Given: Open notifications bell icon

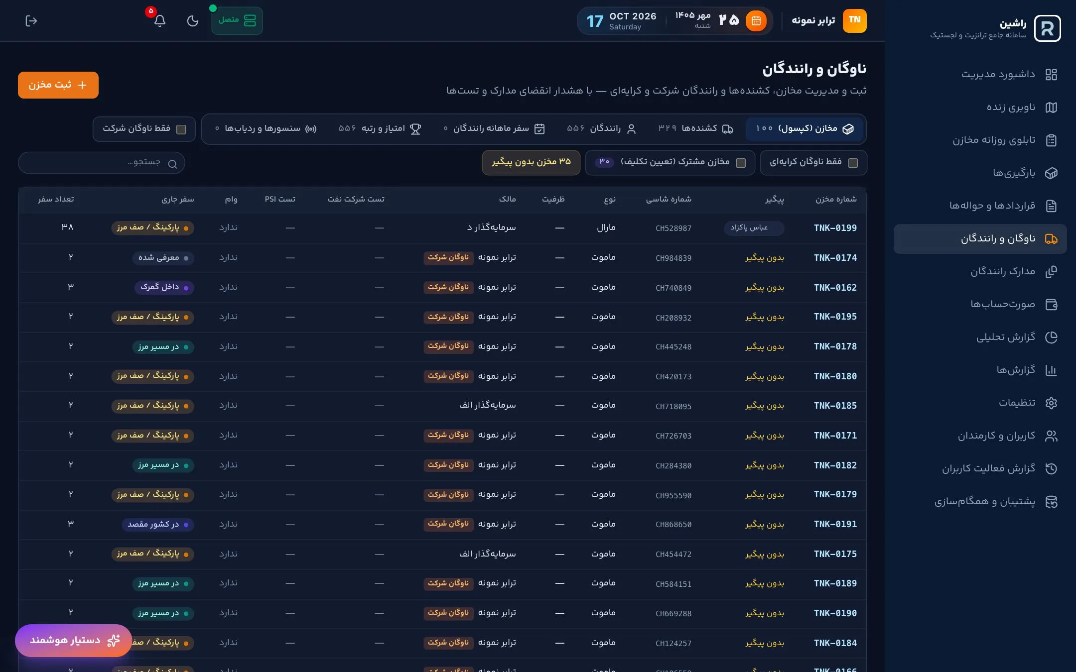Looking at the screenshot, I should [x=159, y=21].
